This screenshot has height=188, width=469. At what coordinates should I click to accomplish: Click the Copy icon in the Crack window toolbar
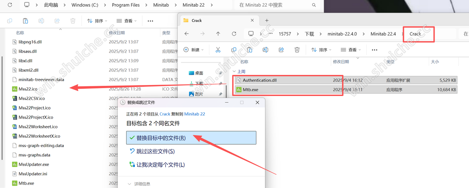point(234,50)
